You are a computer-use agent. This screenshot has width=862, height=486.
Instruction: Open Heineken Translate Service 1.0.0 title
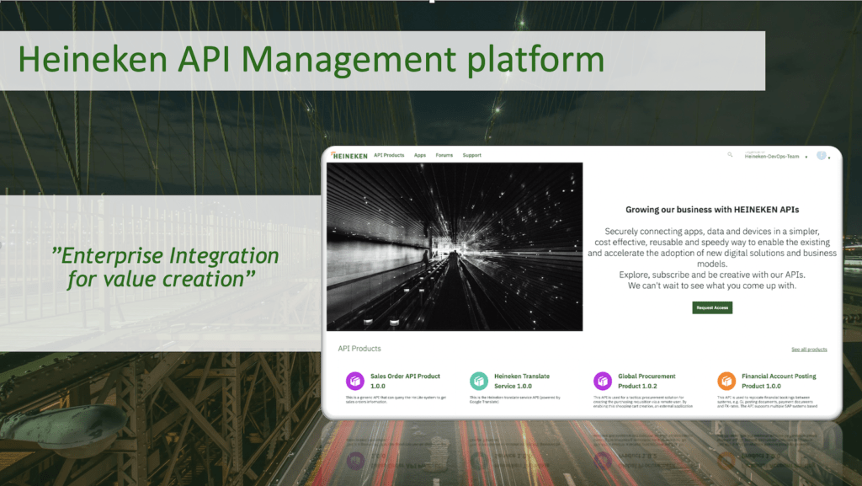[522, 381]
